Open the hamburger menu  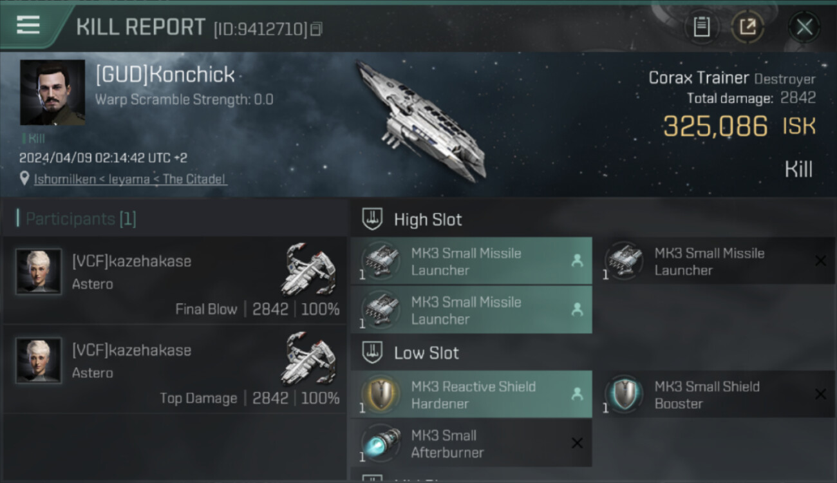[28, 25]
